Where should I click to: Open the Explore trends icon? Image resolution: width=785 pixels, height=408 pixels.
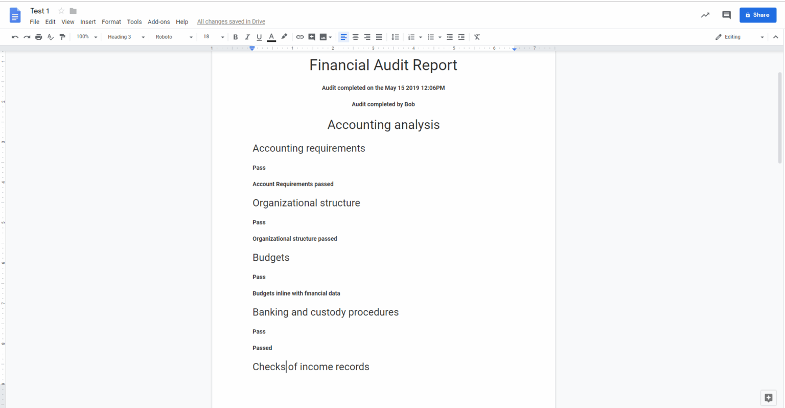click(x=705, y=15)
